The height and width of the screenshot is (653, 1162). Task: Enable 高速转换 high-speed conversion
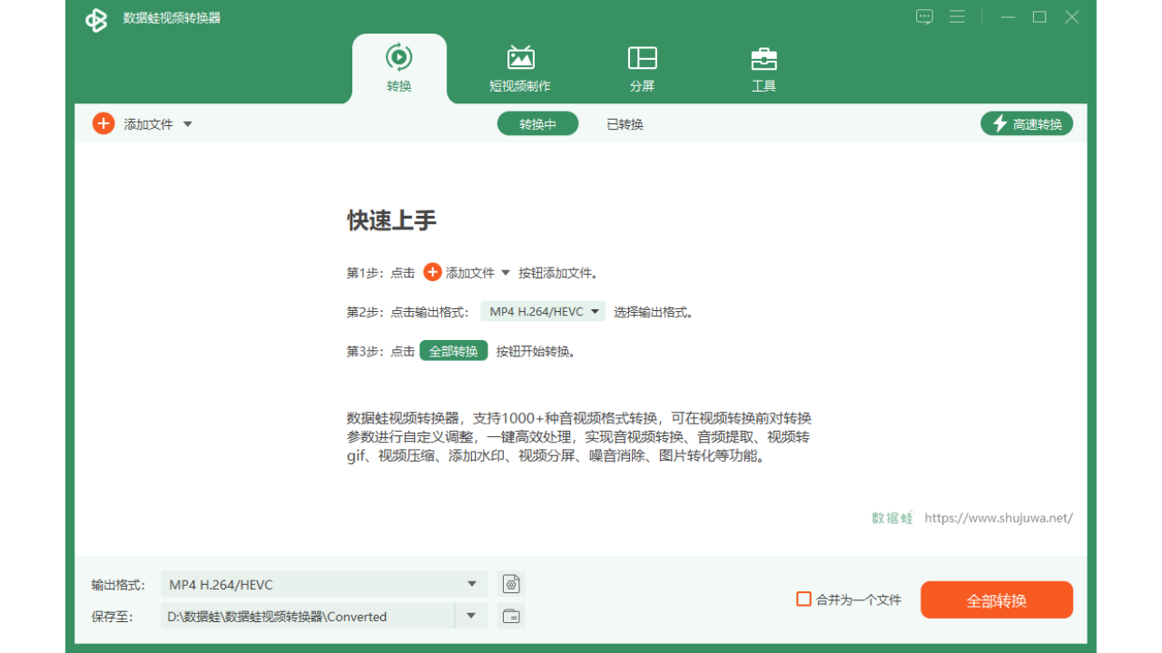point(1026,123)
